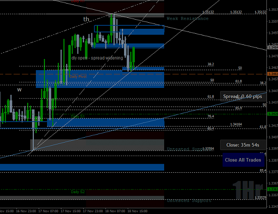Click the 1.33954 price level label
278x214 pixels.
pos(208,148)
